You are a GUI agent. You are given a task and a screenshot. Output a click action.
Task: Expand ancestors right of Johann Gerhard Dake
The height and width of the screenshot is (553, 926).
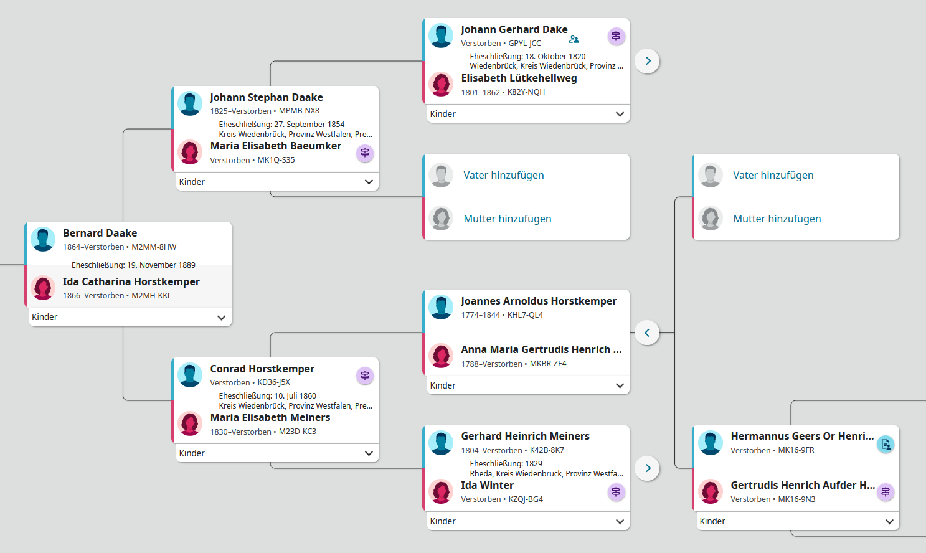pos(648,61)
